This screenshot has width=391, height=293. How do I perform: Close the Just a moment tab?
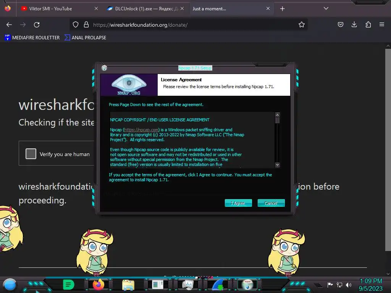[x=268, y=8]
